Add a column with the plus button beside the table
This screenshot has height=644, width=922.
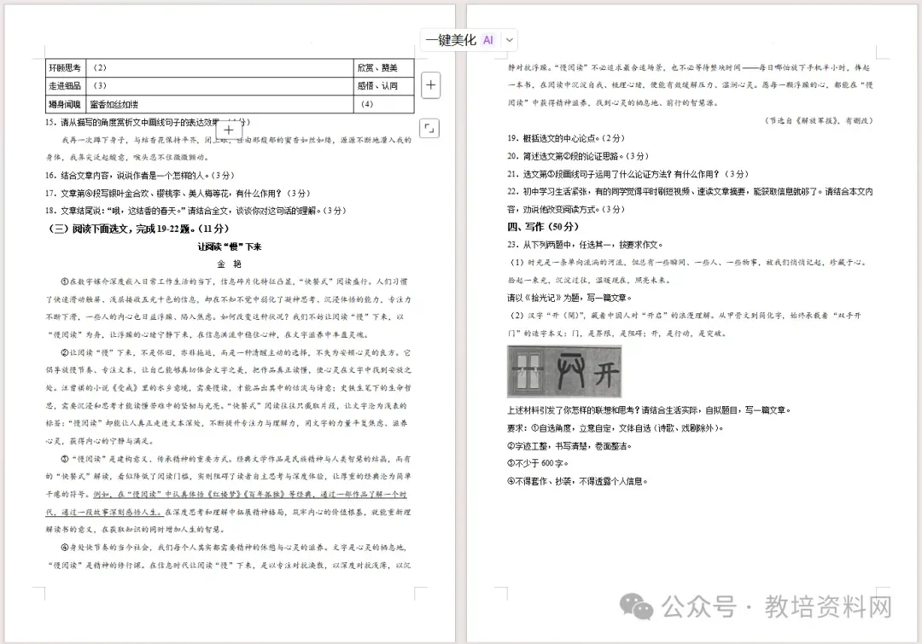[430, 85]
